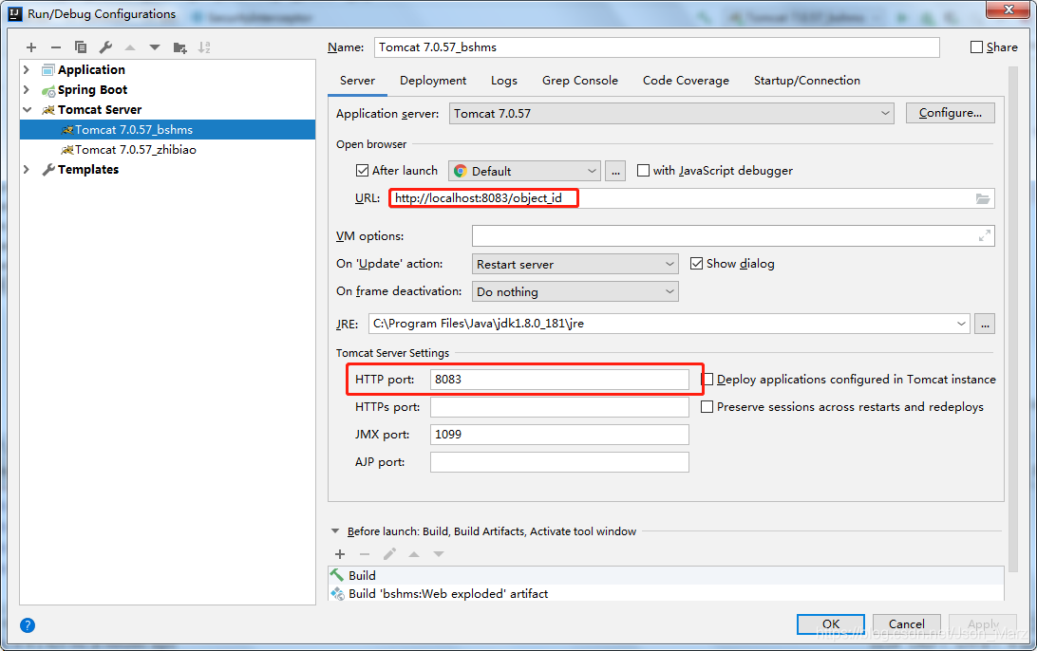Create new folder icon in toolbar

coord(179,46)
